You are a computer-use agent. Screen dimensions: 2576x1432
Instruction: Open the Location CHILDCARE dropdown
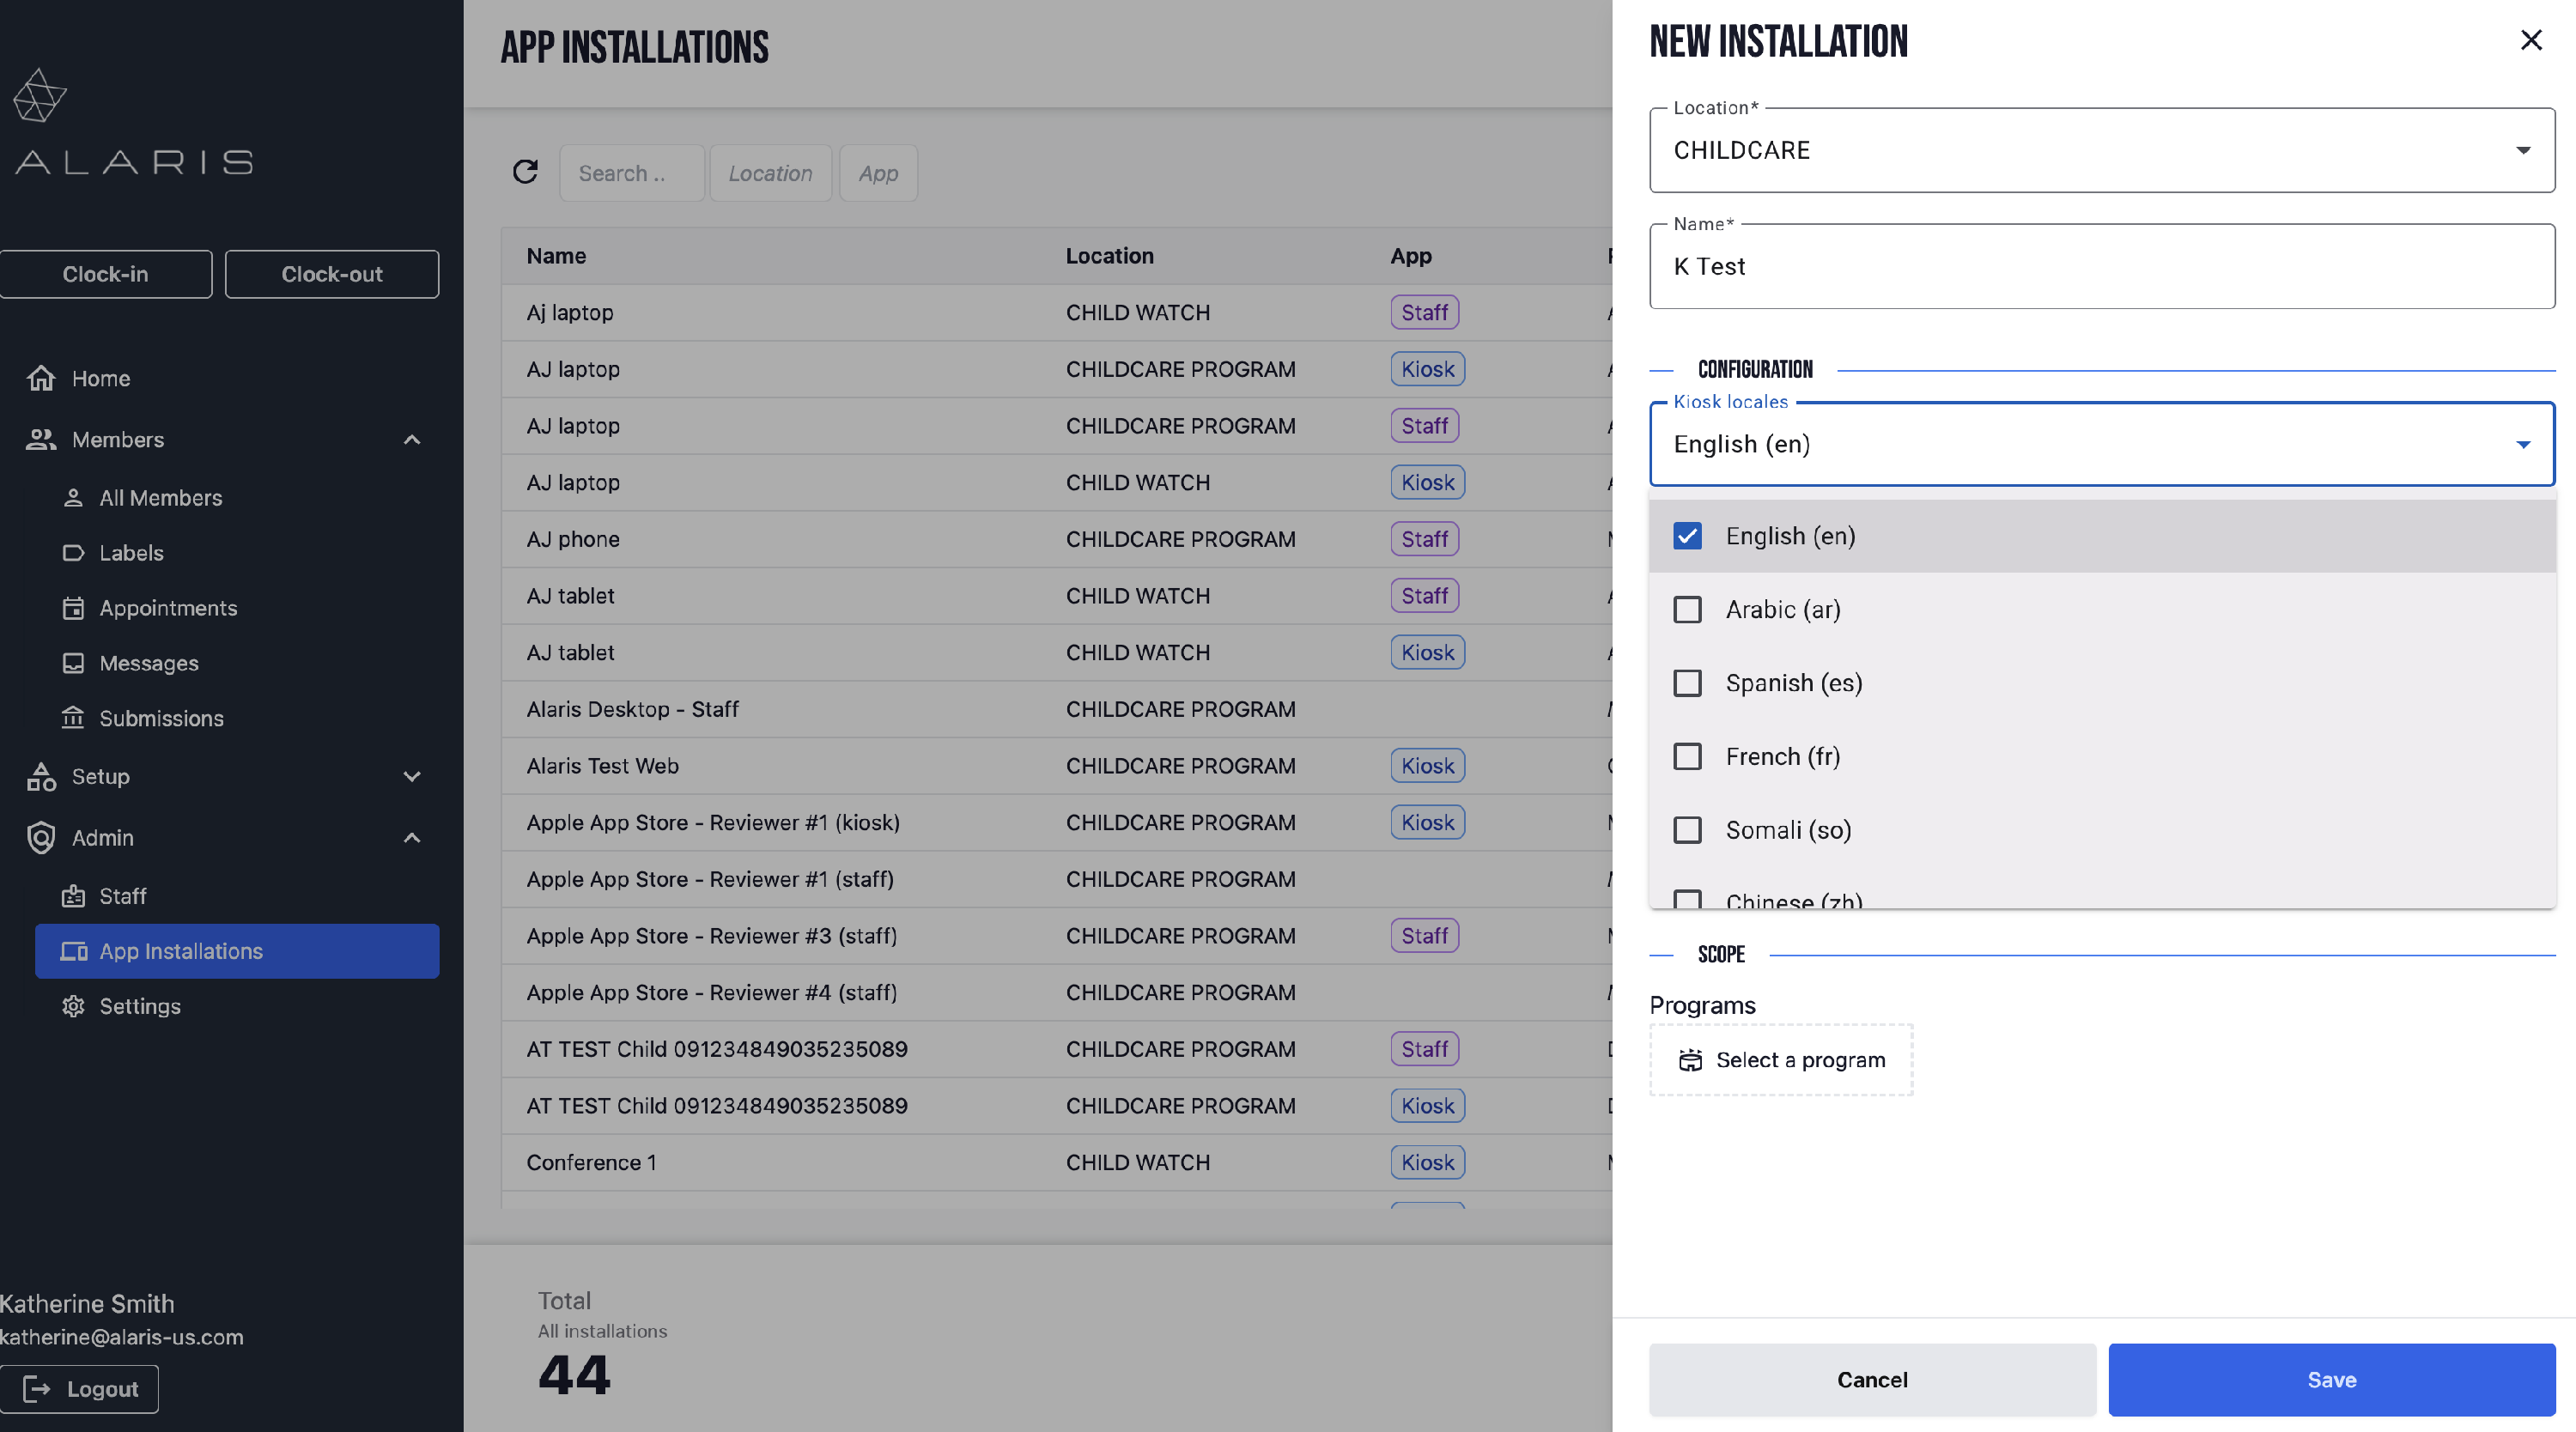pos(2100,150)
